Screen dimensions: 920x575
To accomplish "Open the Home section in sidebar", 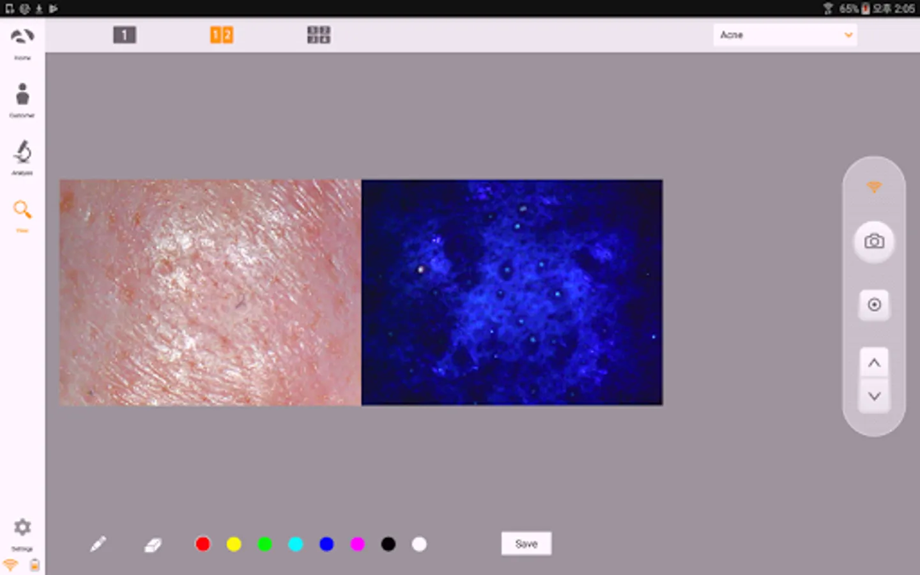I will 22,42.
